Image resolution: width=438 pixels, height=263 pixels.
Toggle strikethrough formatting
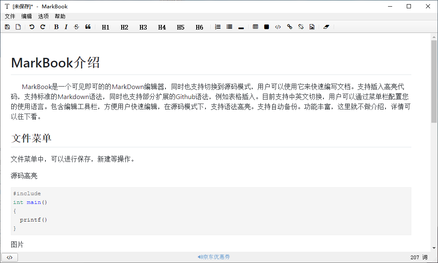76,27
